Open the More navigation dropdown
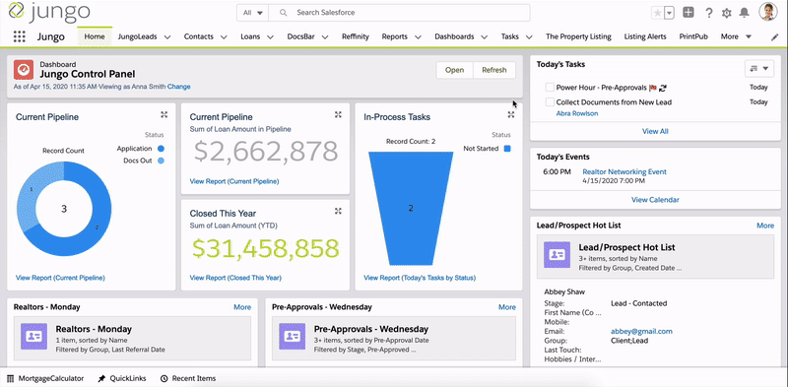The height and width of the screenshot is (387, 788). click(736, 36)
